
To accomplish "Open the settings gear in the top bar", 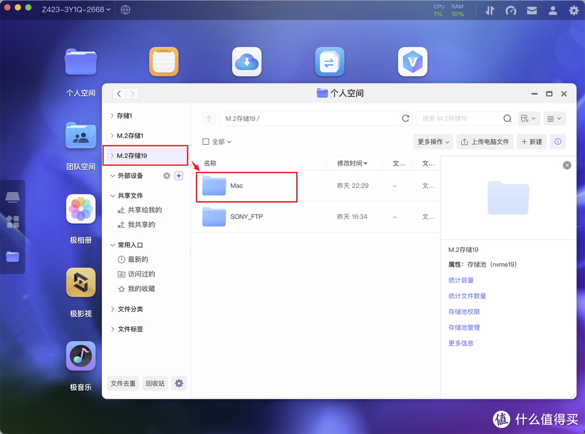I will tap(574, 10).
